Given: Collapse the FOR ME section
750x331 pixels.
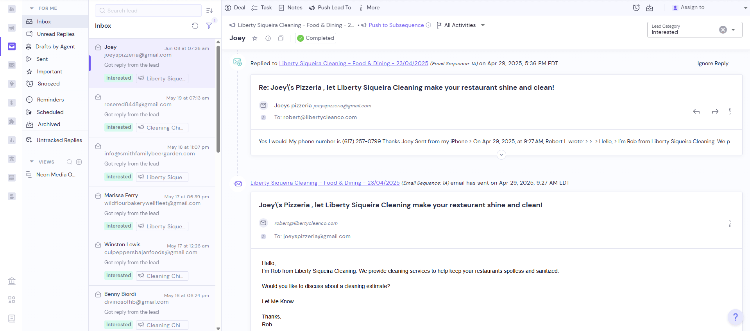Looking at the screenshot, I should coord(32,8).
